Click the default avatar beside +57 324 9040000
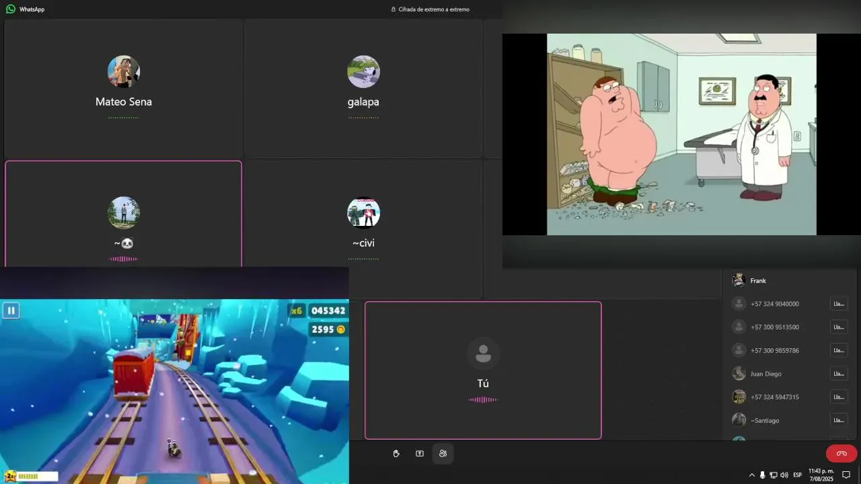 739,304
